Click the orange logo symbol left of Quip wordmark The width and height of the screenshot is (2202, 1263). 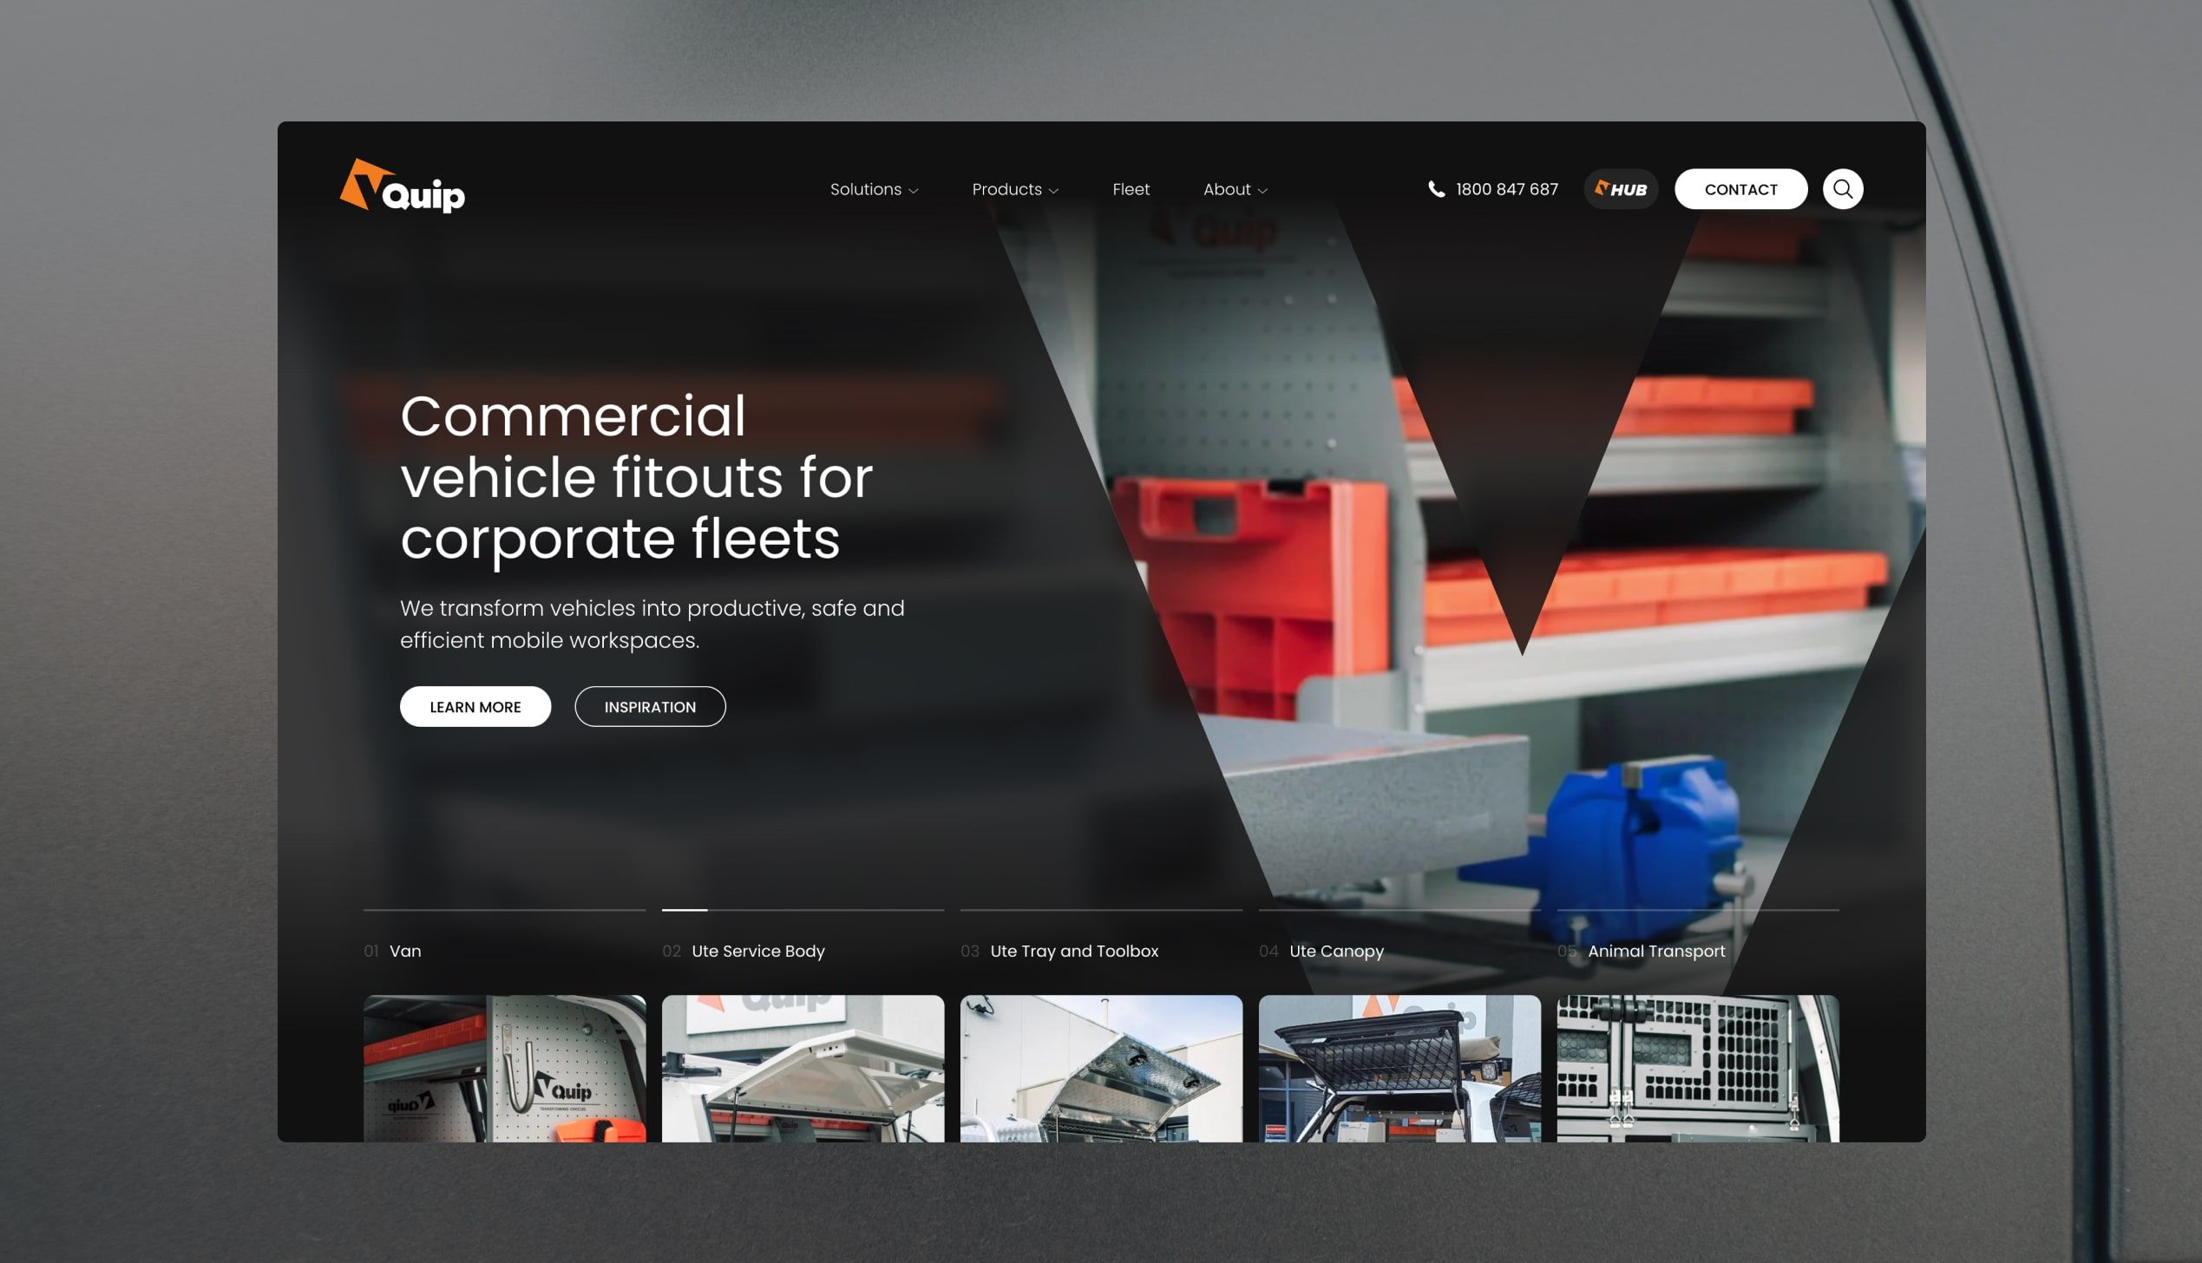coord(364,184)
